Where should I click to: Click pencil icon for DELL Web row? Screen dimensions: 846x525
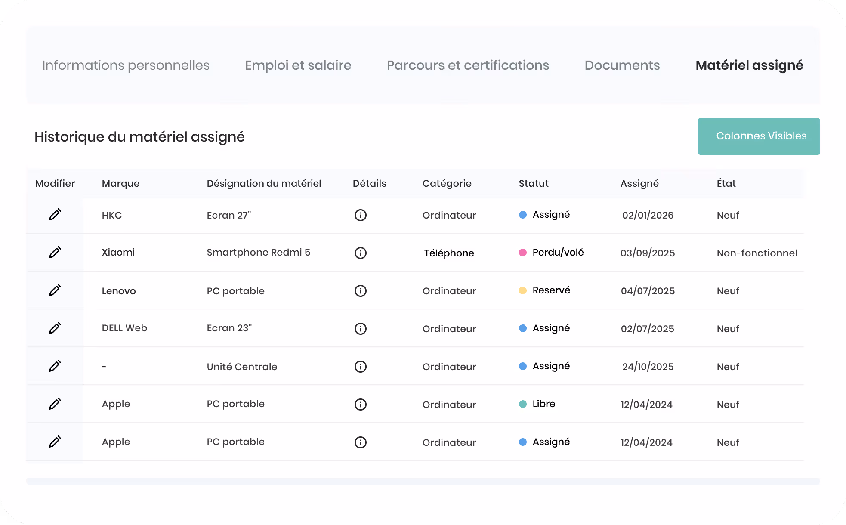click(55, 328)
